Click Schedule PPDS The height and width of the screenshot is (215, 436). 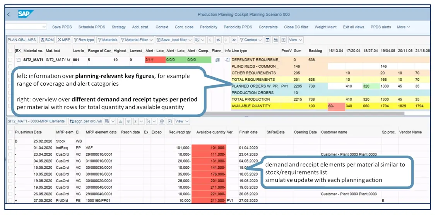coord(92,27)
